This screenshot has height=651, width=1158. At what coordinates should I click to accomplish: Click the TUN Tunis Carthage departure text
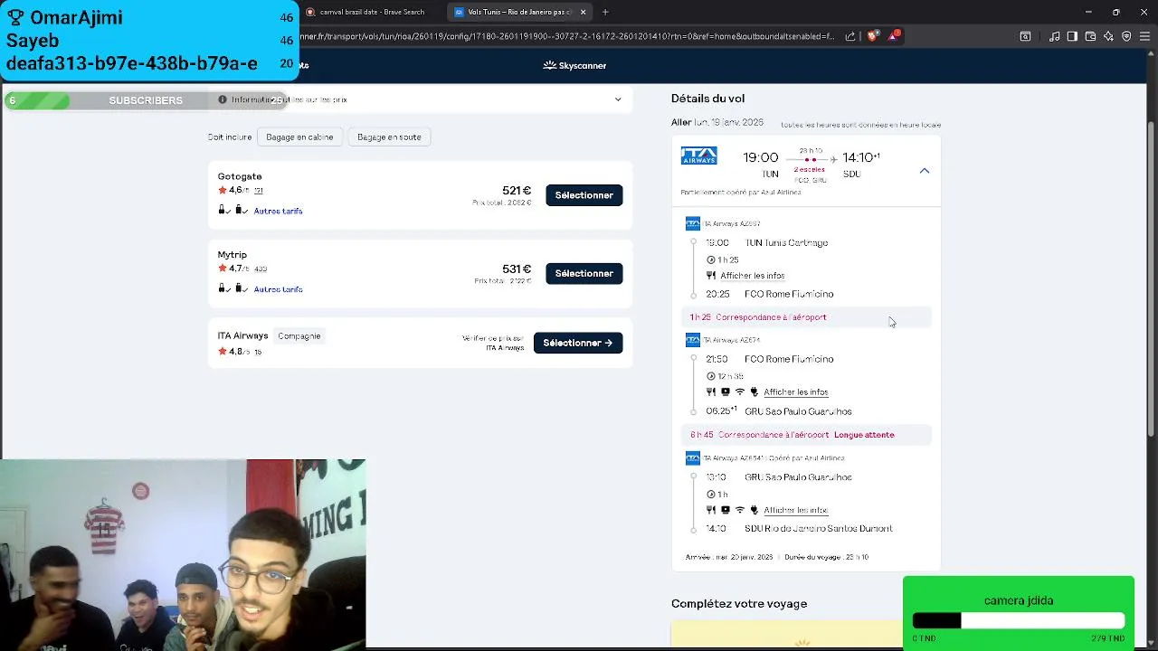pyautogui.click(x=786, y=242)
